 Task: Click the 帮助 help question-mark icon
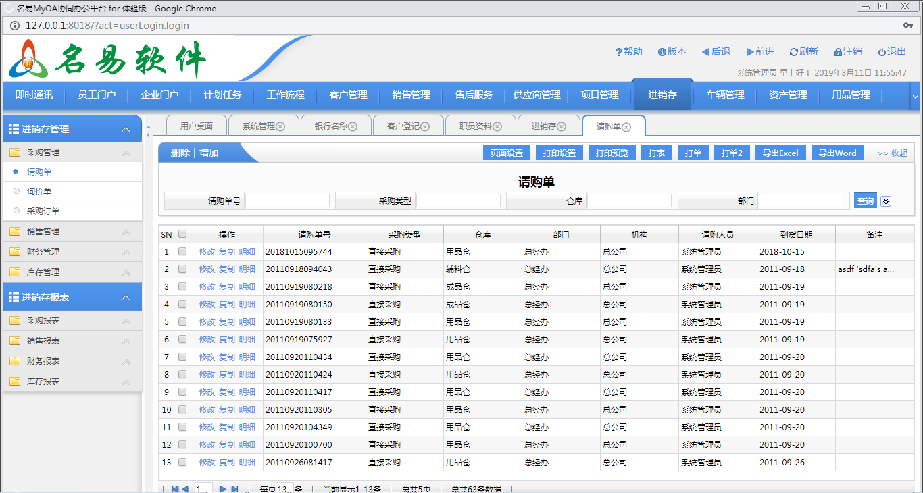[x=618, y=52]
